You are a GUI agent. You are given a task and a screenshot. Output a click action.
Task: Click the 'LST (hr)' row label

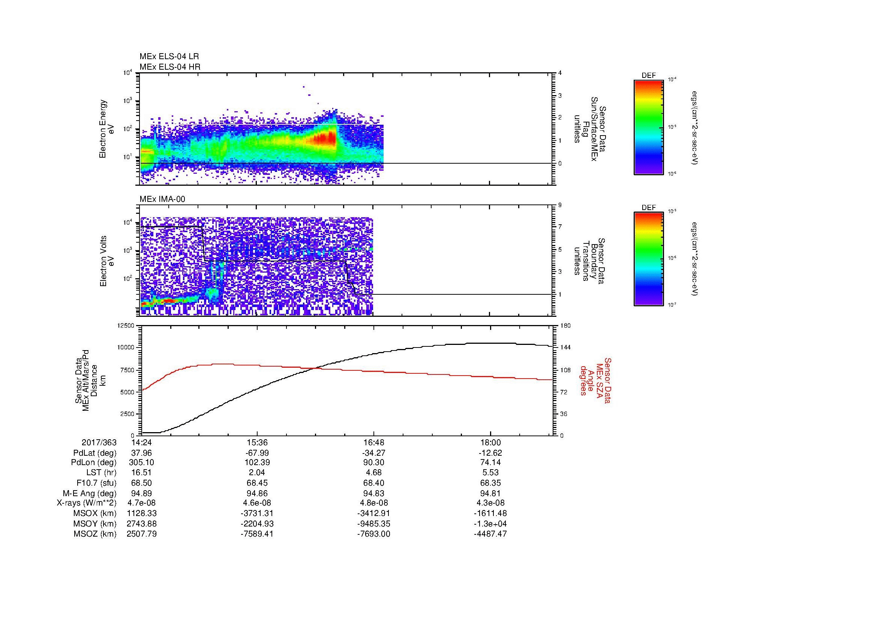[101, 473]
